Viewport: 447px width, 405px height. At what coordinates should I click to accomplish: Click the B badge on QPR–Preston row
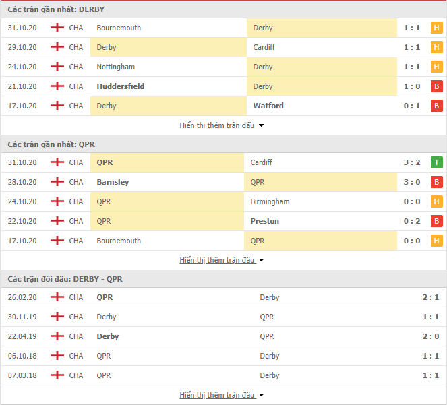(436, 221)
